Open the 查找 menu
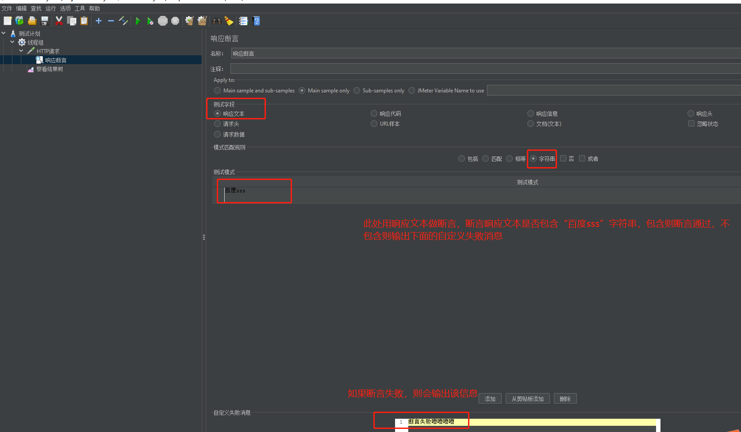Viewport: 741px width, 432px height. click(36, 8)
